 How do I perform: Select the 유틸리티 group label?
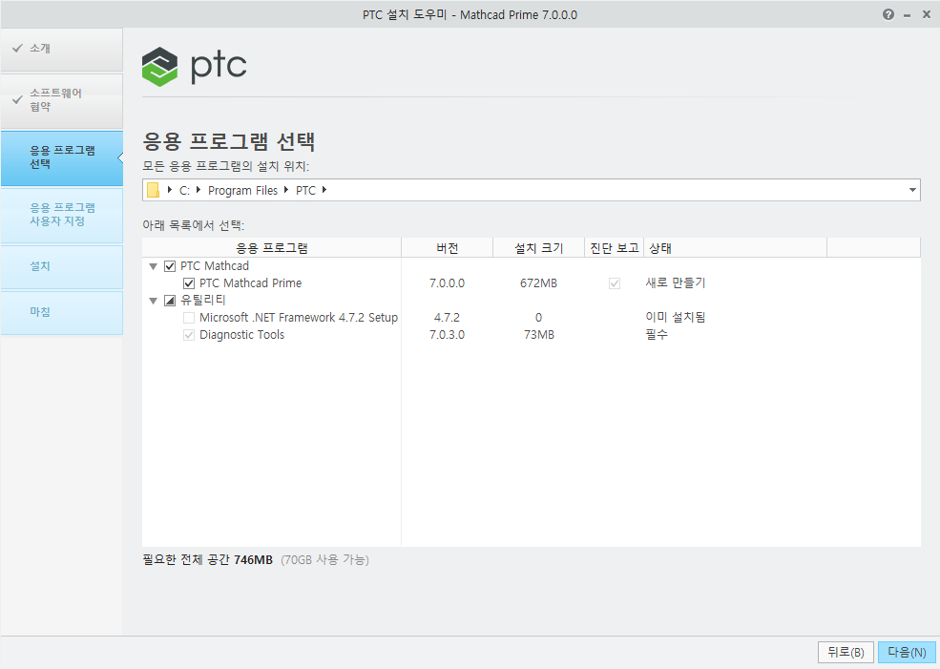point(203,301)
